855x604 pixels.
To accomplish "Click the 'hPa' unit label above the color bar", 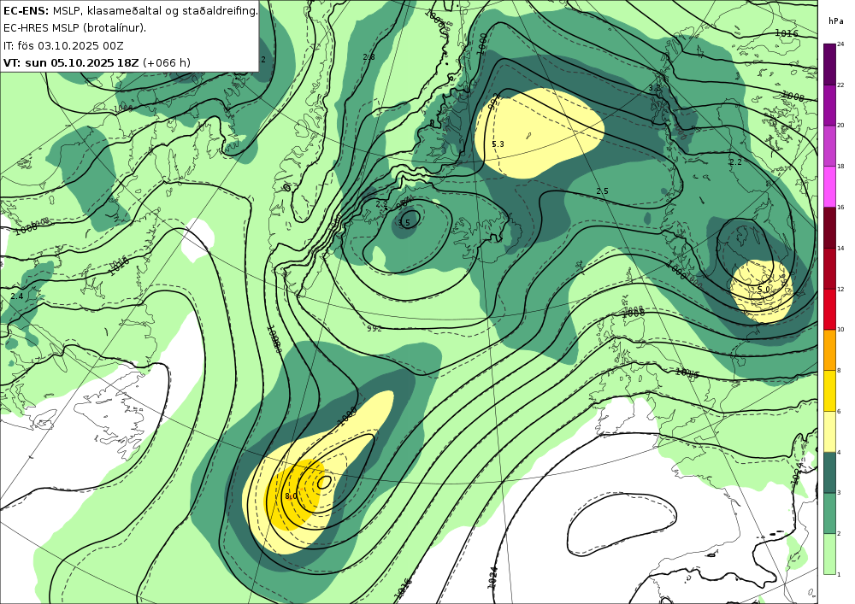I will tap(835, 21).
